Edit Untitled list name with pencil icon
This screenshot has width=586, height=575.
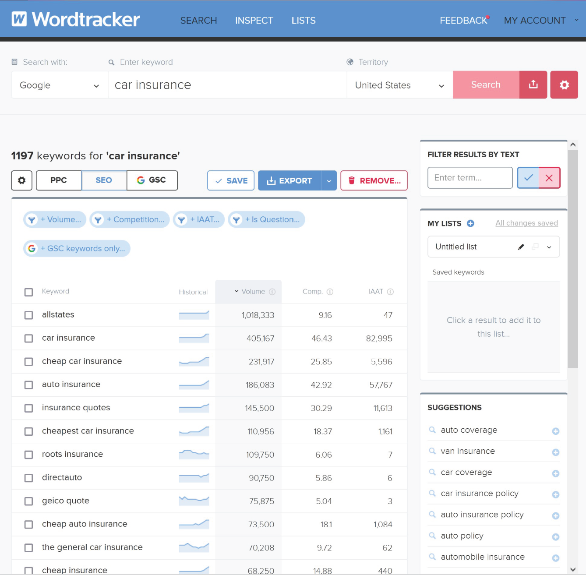[521, 247]
